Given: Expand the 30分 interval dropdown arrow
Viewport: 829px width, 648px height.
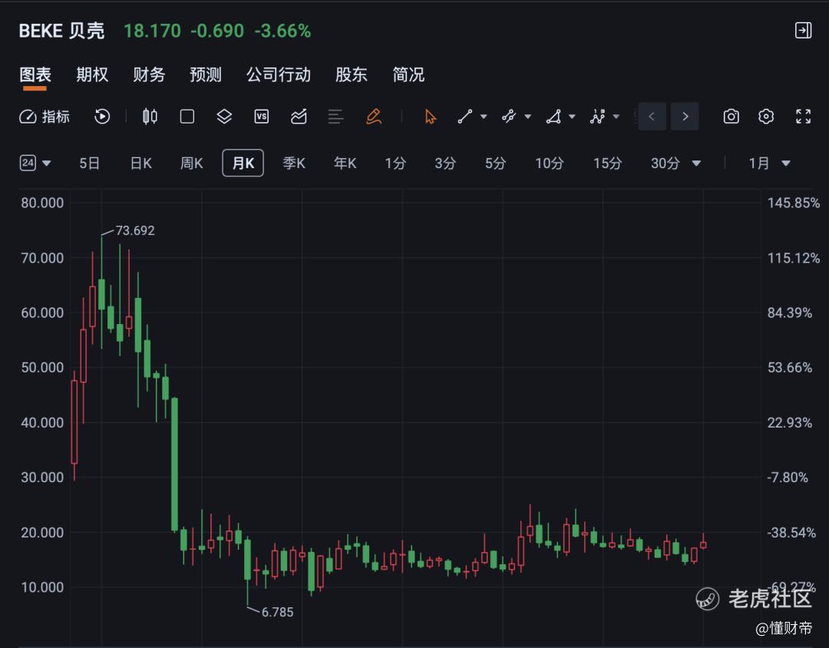Looking at the screenshot, I should pos(696,164).
